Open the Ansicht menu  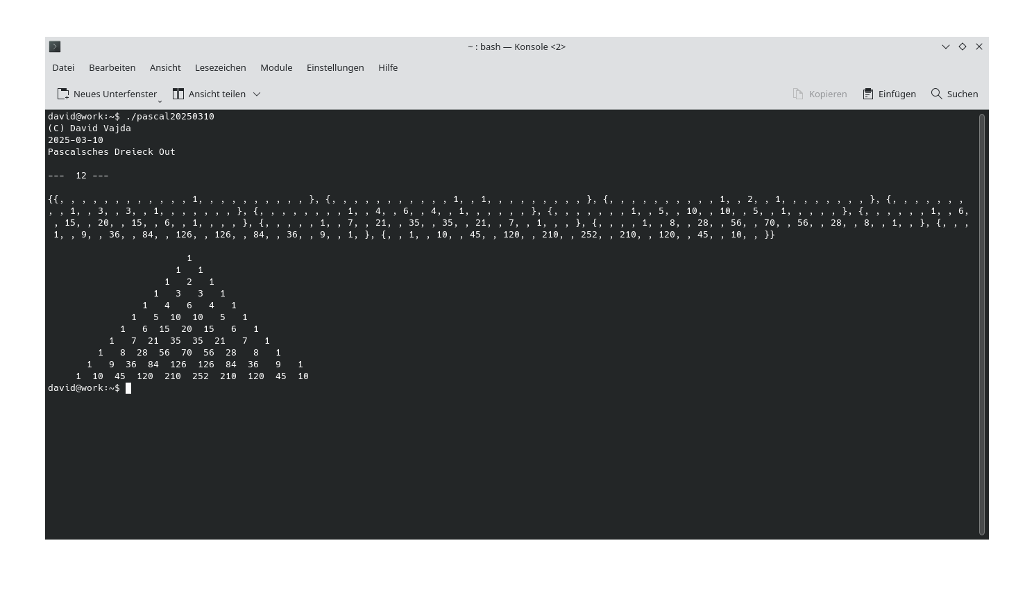click(x=165, y=67)
